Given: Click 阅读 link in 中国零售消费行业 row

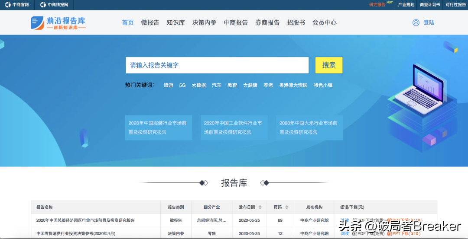Looking at the screenshot, I should (345, 234).
